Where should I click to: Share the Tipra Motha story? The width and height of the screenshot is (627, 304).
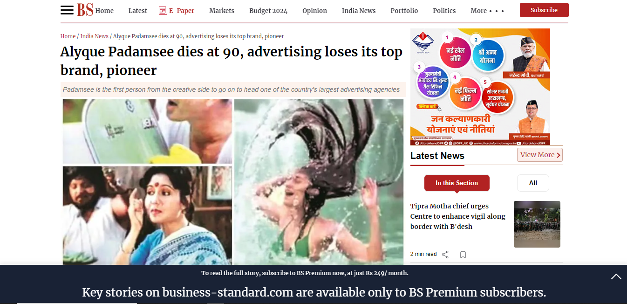click(x=445, y=255)
